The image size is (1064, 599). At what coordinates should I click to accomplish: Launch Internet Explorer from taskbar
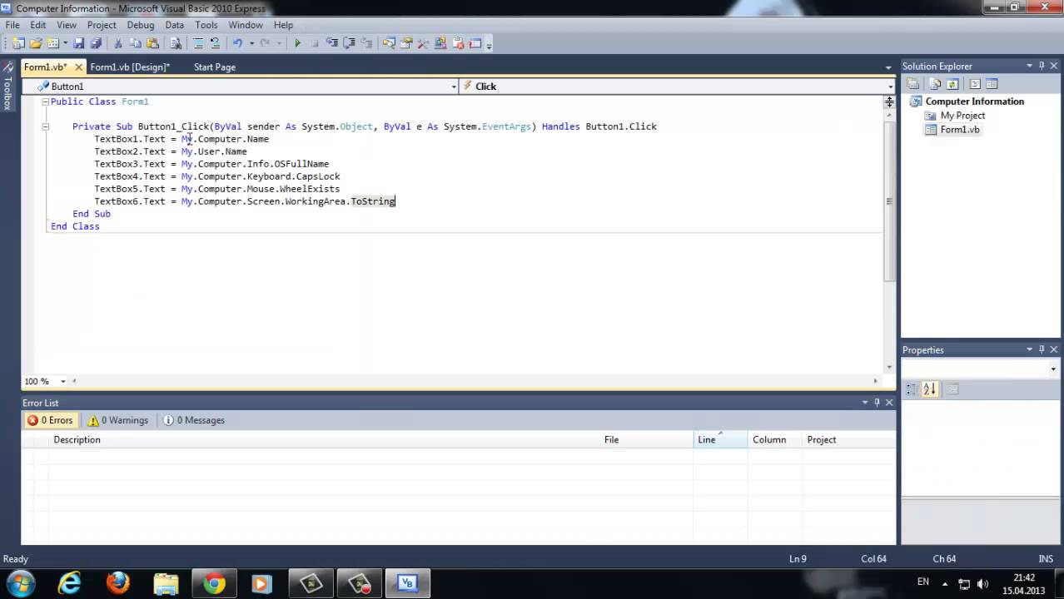click(69, 582)
